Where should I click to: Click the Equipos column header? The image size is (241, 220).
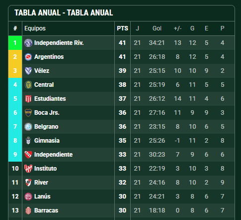coord(35,28)
